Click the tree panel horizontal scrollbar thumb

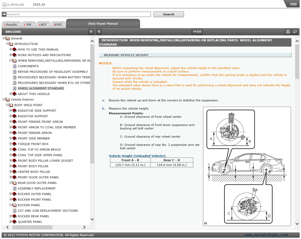tap(33, 227)
